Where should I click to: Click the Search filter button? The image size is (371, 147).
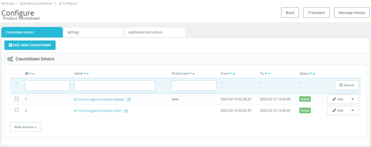click(347, 85)
